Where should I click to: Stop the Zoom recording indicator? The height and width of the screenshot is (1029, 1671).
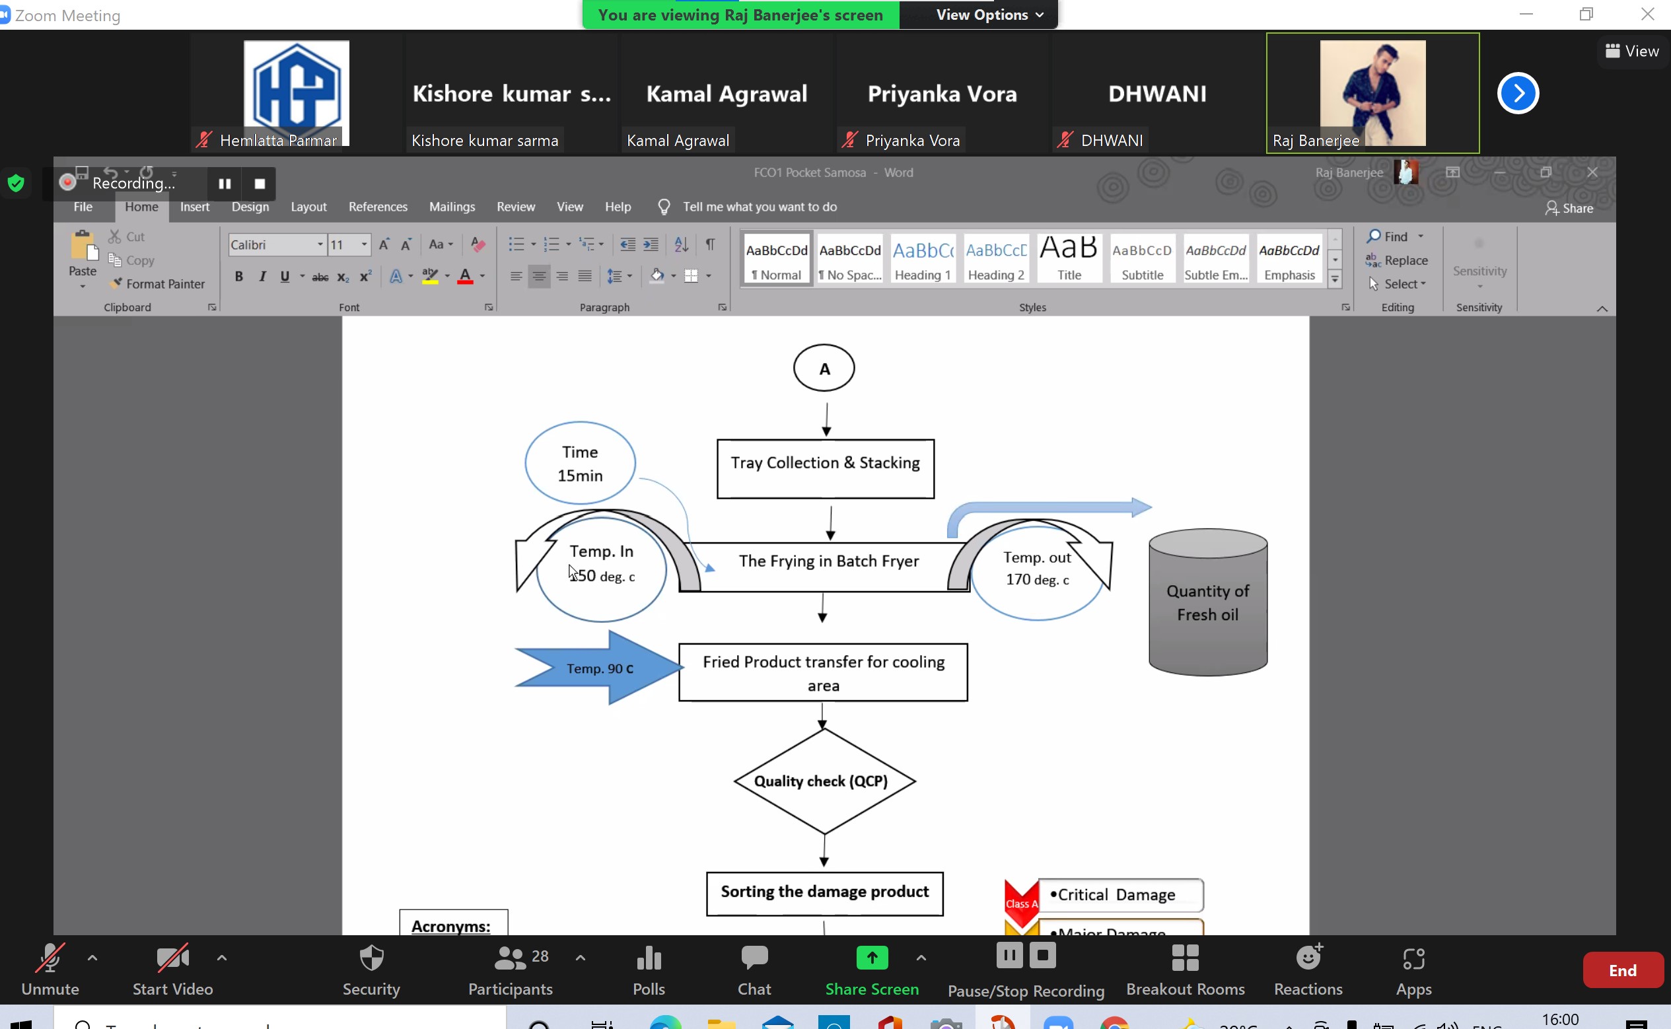pyautogui.click(x=259, y=183)
